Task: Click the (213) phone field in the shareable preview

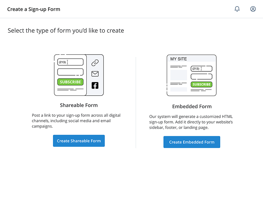Action: pos(70,62)
